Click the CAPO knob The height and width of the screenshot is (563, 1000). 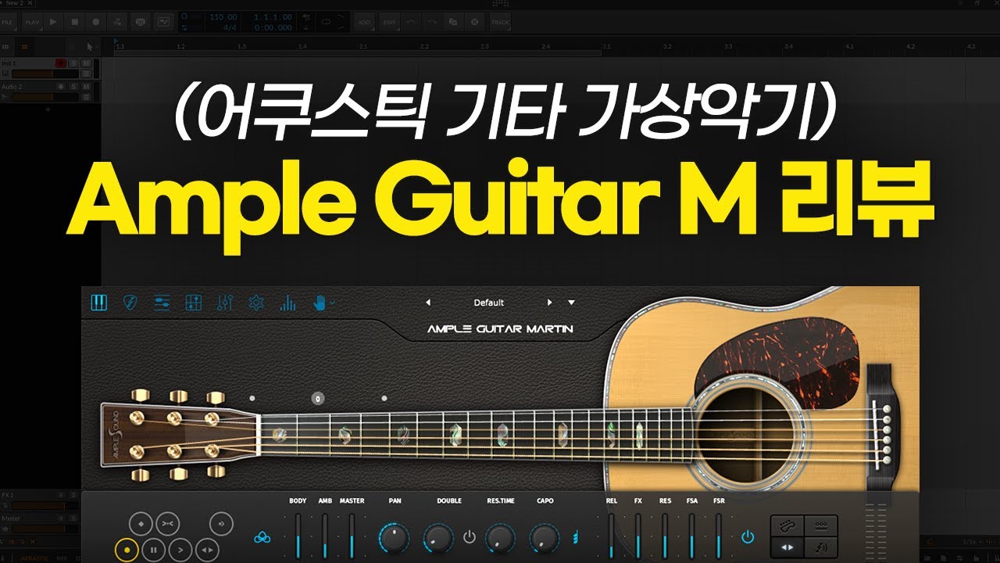coord(545,538)
